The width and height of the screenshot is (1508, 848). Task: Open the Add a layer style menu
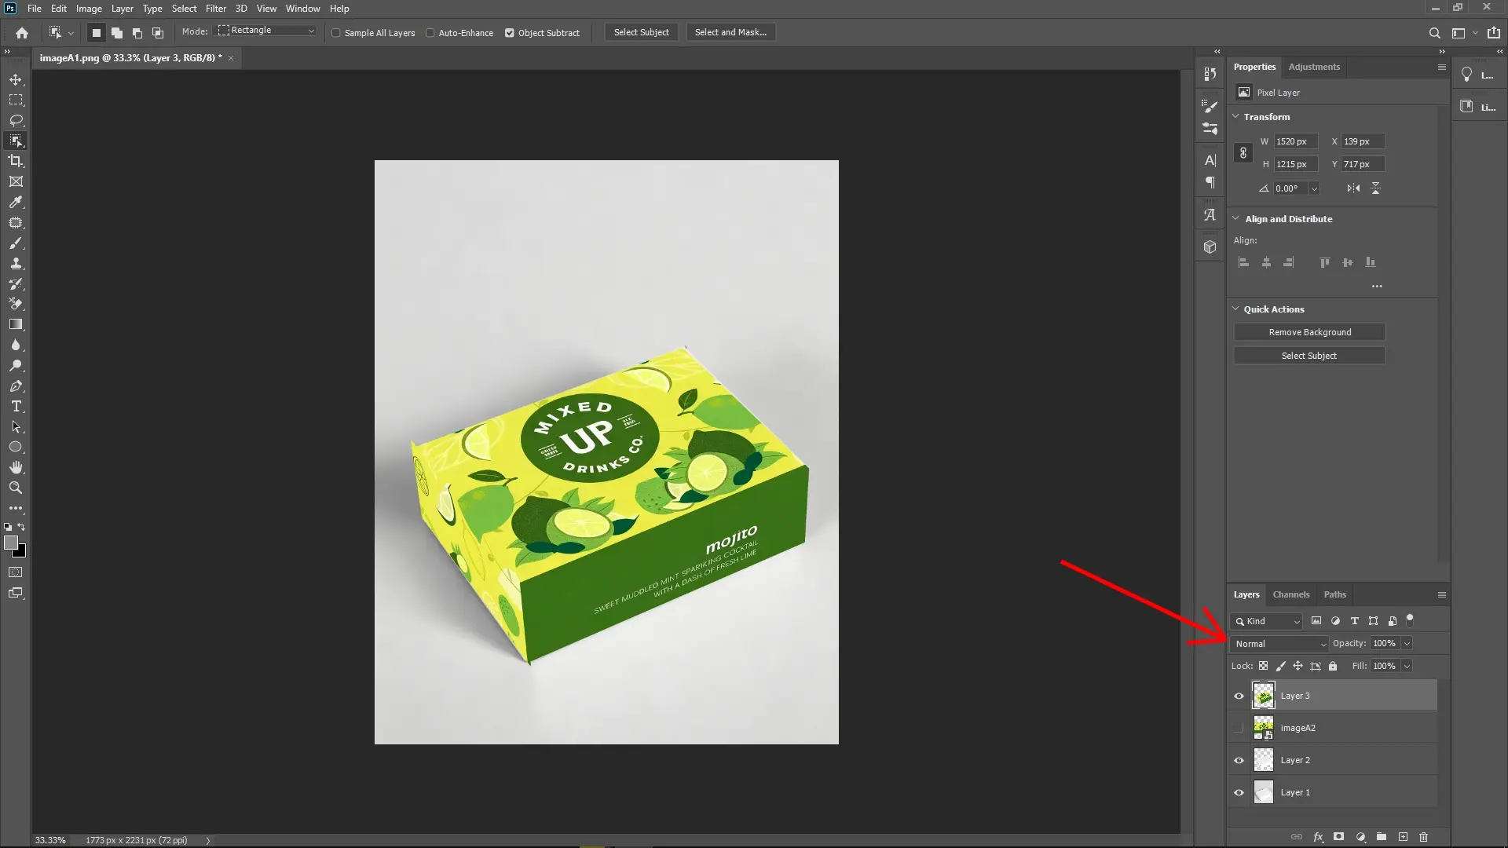coord(1319,837)
